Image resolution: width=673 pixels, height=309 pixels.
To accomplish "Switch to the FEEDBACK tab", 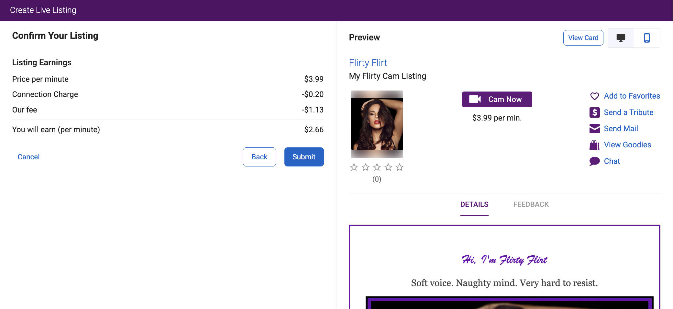I will pos(531,205).
